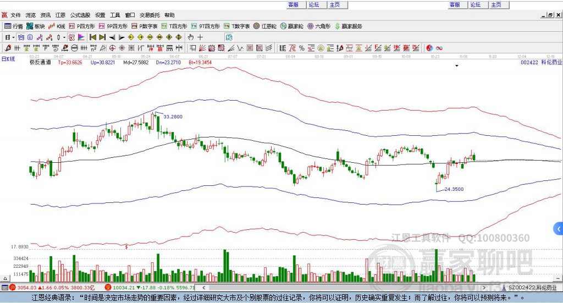Click the 24.3500 low price label
The height and width of the screenshot is (303, 563).
[454, 189]
